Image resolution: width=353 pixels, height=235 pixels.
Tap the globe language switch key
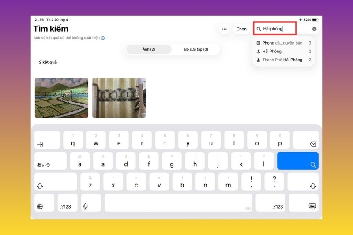click(44, 203)
